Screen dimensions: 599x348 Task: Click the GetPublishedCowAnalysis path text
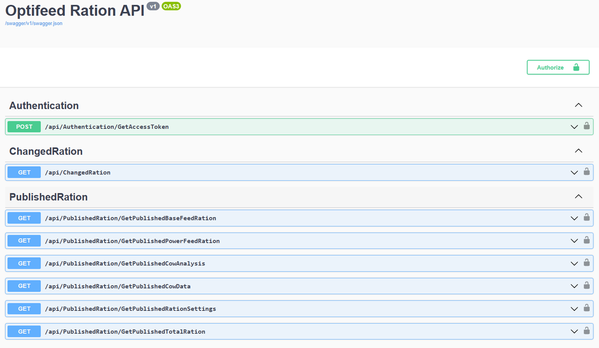[125, 264]
